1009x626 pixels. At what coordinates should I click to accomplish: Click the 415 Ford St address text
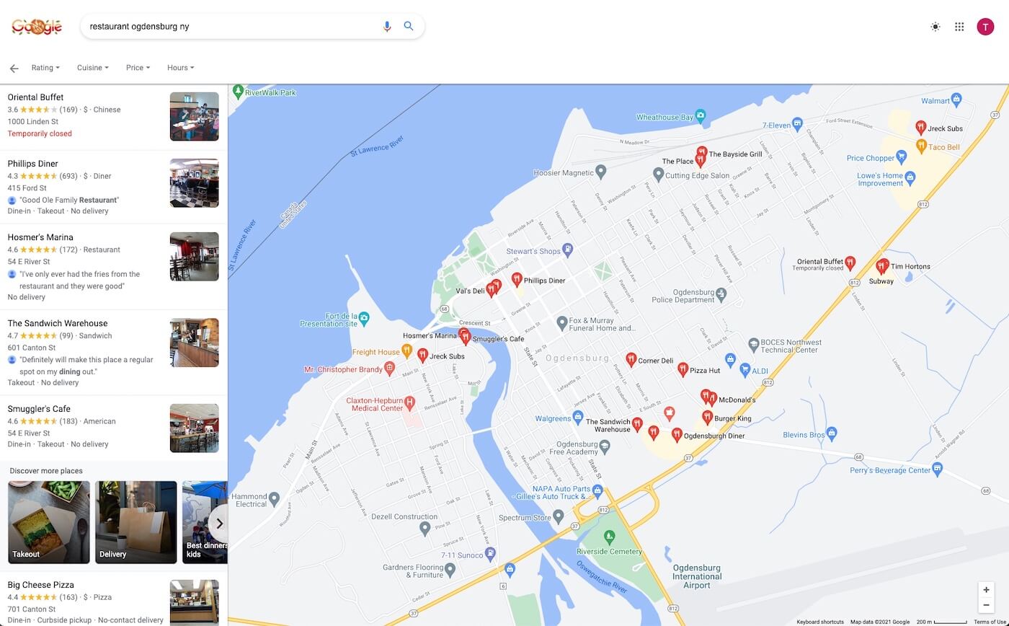[x=27, y=188]
